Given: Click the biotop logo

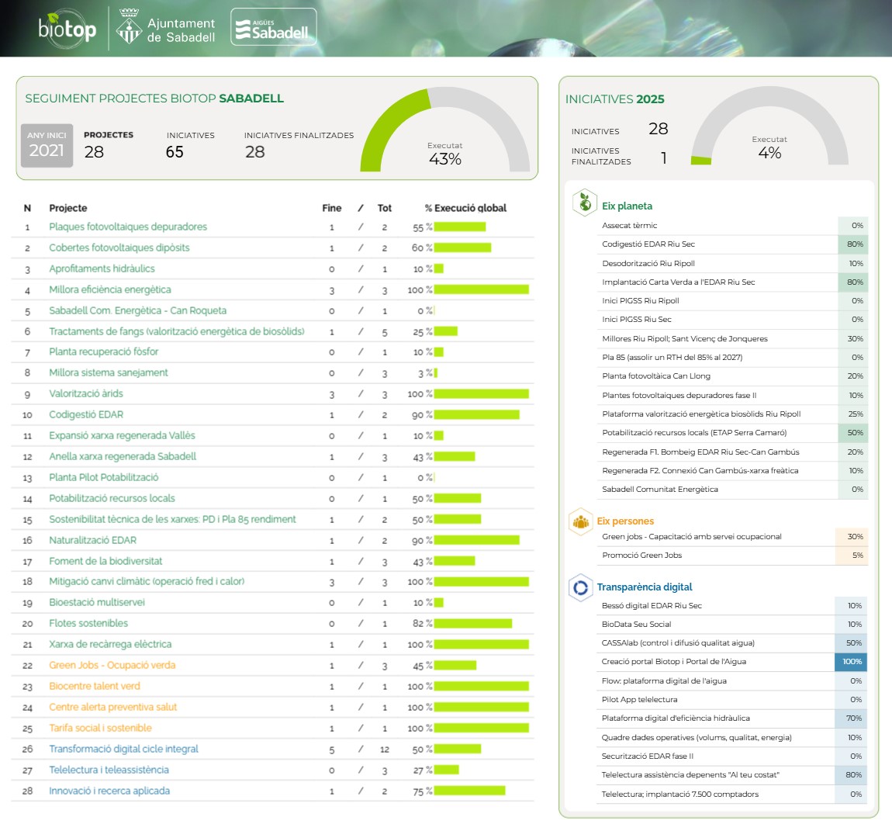Looking at the screenshot, I should [x=67, y=29].
